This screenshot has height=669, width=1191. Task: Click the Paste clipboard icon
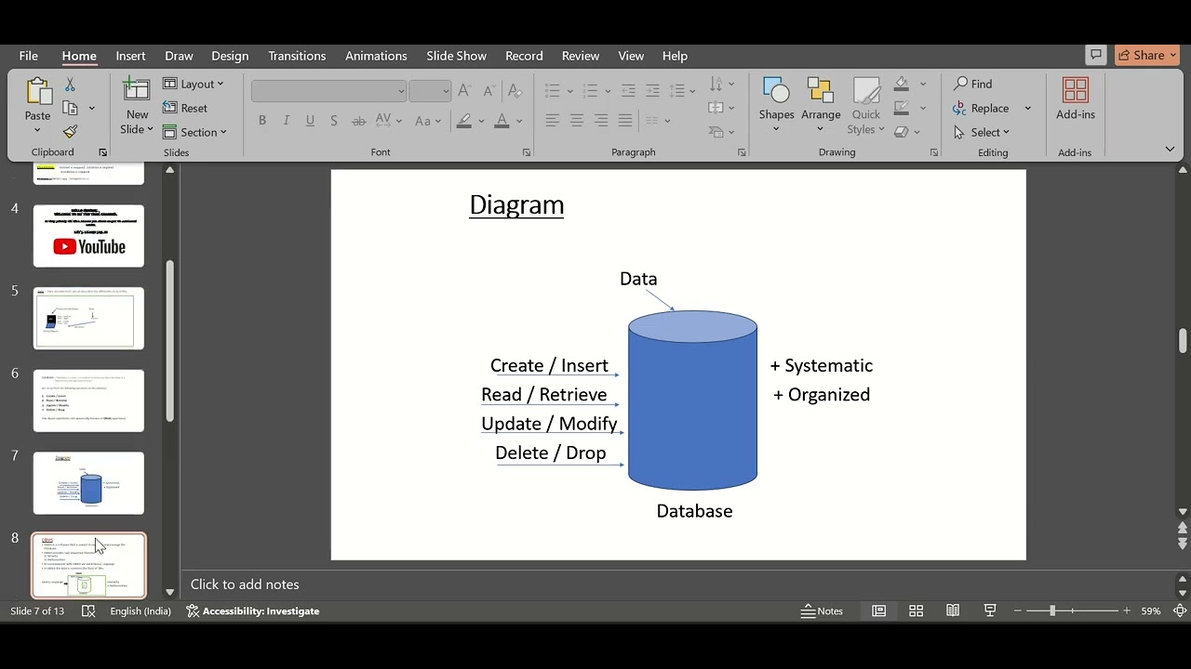pos(38,91)
